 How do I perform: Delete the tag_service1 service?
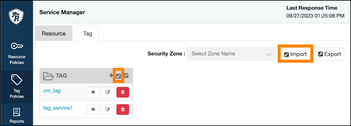click(123, 109)
